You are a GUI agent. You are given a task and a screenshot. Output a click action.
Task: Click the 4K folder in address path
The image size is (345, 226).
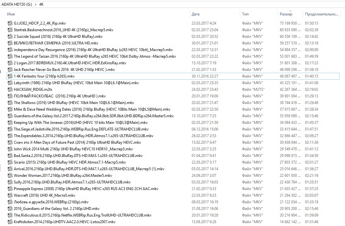coord(41,4)
